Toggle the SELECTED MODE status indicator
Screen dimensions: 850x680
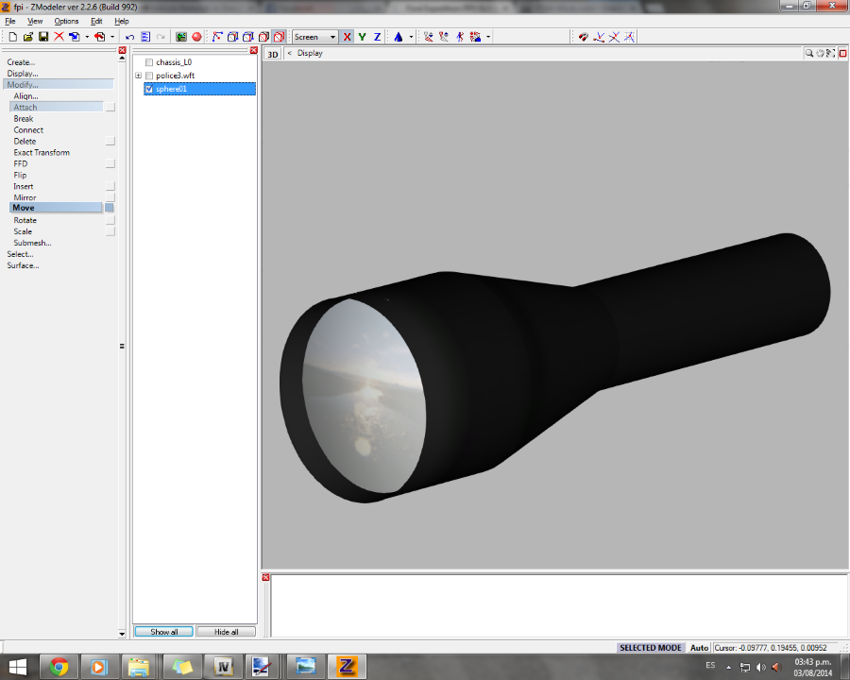point(650,648)
